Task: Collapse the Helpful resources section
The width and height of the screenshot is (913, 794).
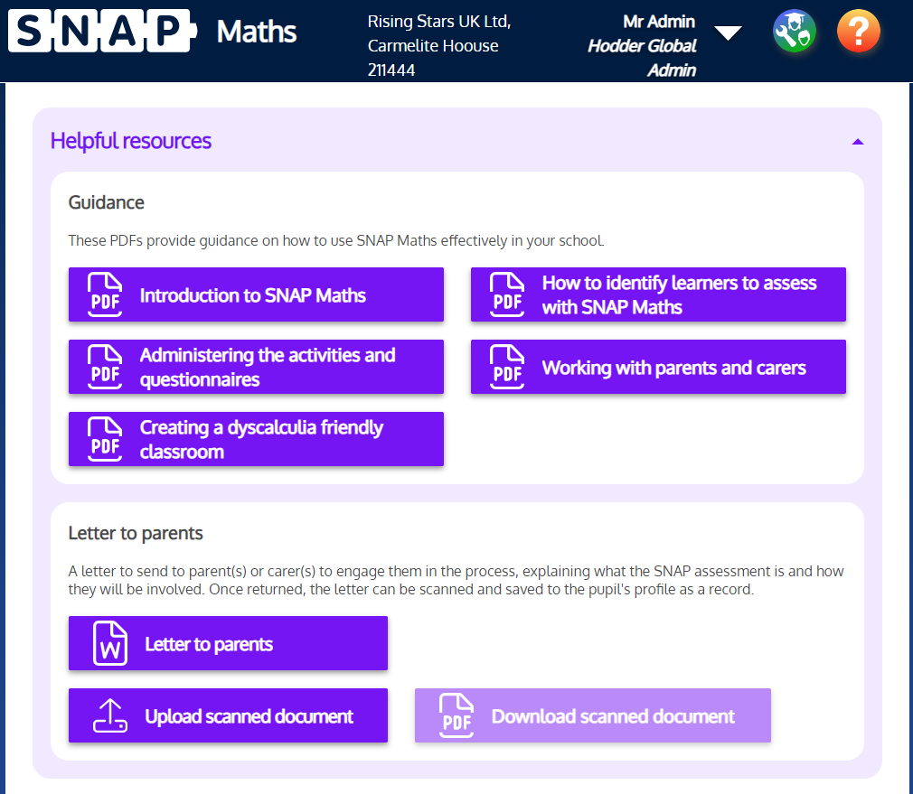Action: tap(857, 142)
